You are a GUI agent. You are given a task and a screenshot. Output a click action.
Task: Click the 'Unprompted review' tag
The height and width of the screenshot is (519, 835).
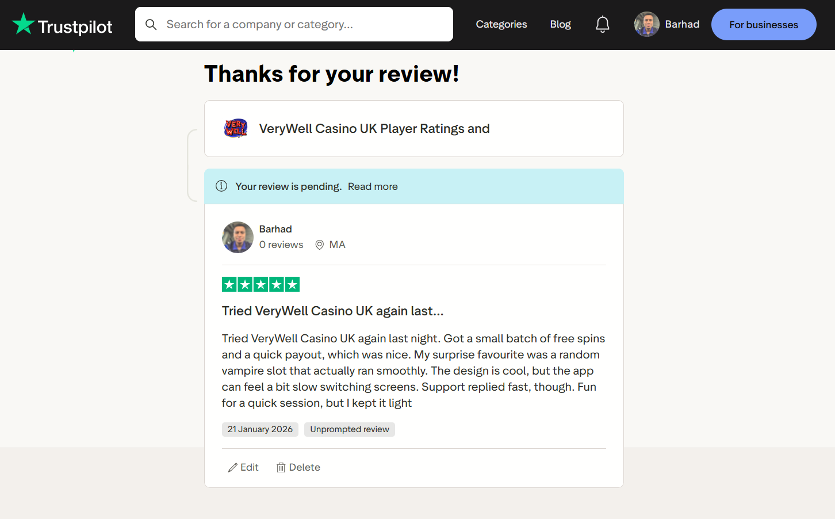(350, 429)
